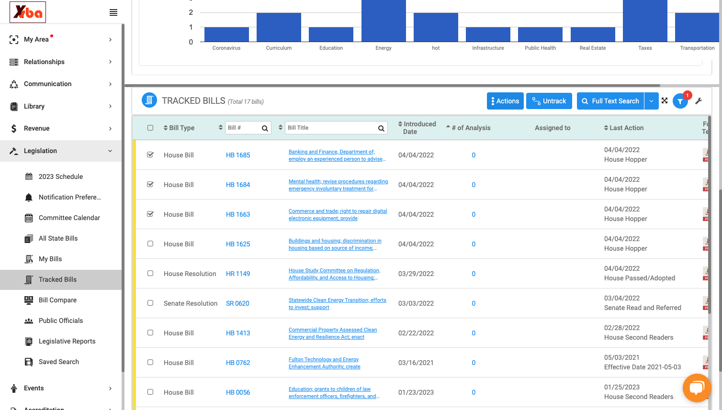
Task: Click the Bill # search magnifier icon
Action: (265, 128)
